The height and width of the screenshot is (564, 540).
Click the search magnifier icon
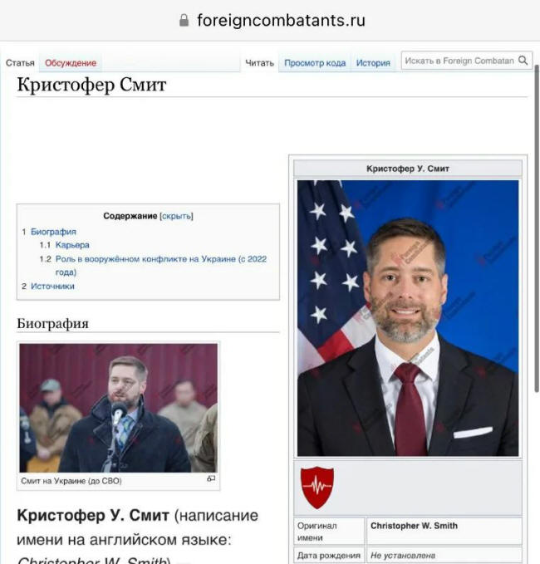click(x=523, y=61)
